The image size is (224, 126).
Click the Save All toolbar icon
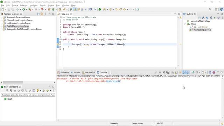pyautogui.click(x=13, y=9)
